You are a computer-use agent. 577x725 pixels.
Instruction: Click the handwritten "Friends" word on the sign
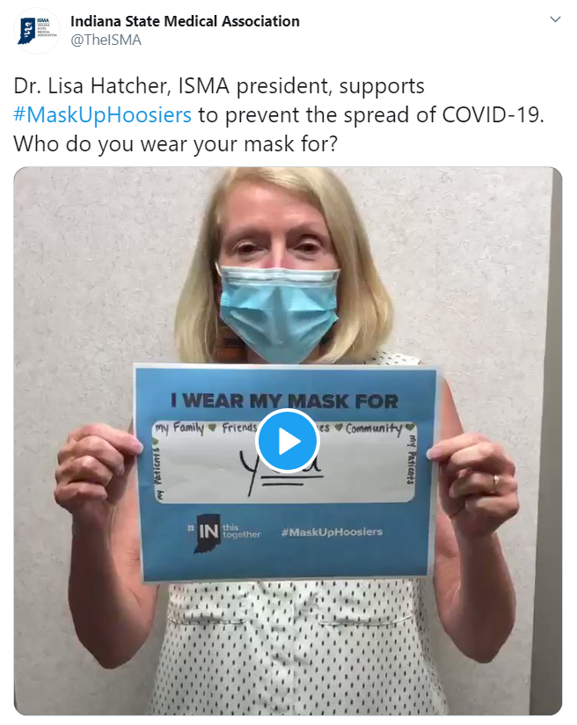pos(238,428)
